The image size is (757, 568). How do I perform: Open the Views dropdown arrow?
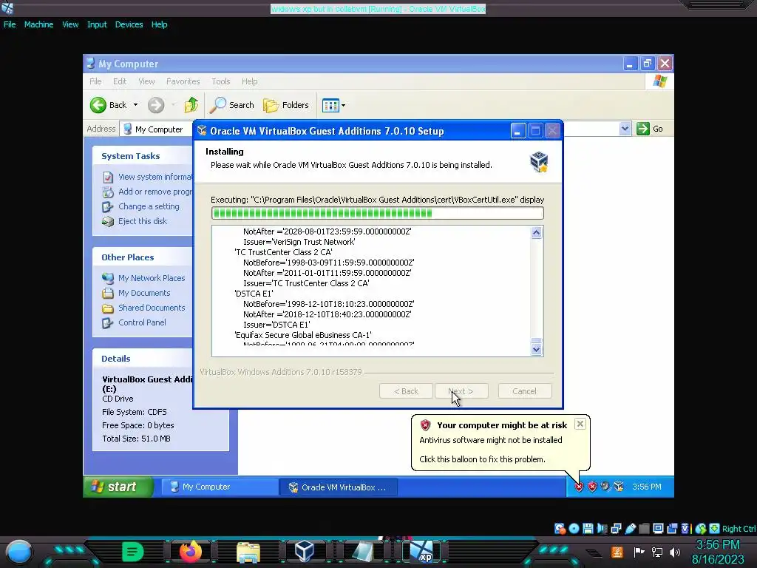[343, 105]
